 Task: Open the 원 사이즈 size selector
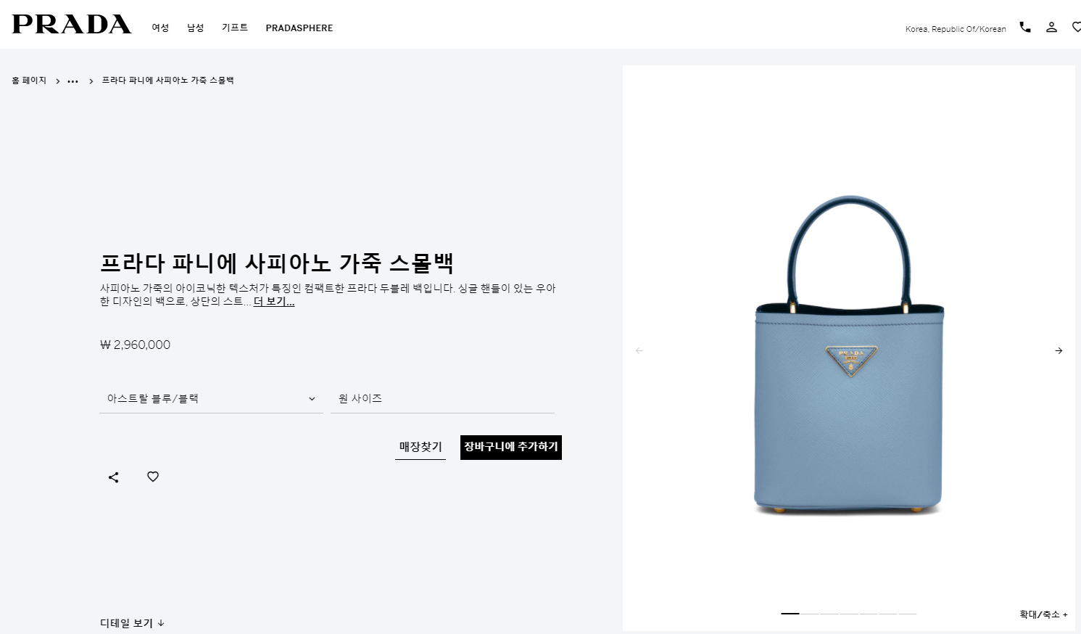[x=442, y=398]
